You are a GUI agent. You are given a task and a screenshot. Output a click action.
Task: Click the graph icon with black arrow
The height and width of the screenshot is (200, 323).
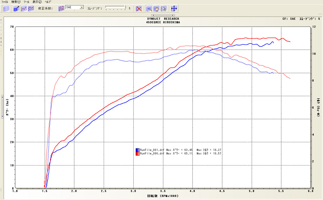click(17, 9)
